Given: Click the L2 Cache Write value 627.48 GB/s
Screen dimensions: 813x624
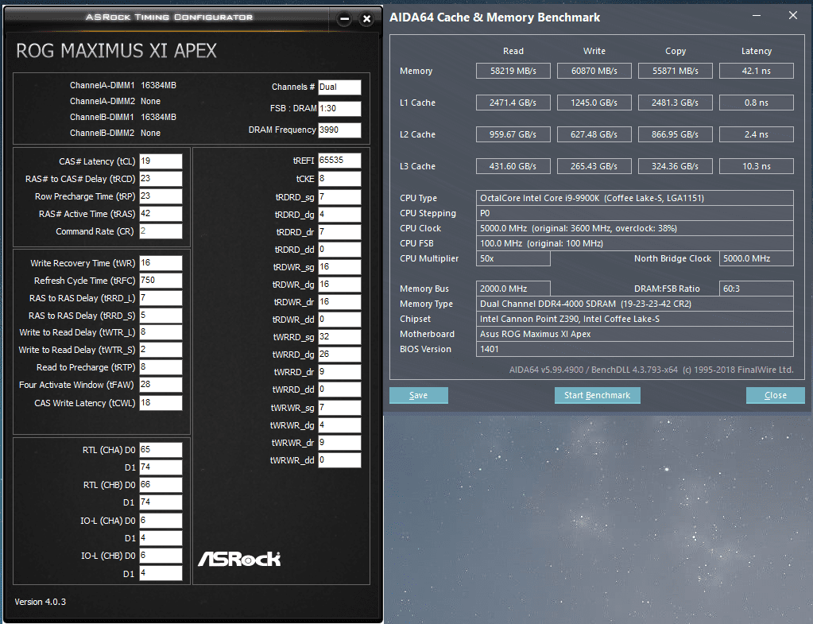Looking at the screenshot, I should (x=594, y=134).
